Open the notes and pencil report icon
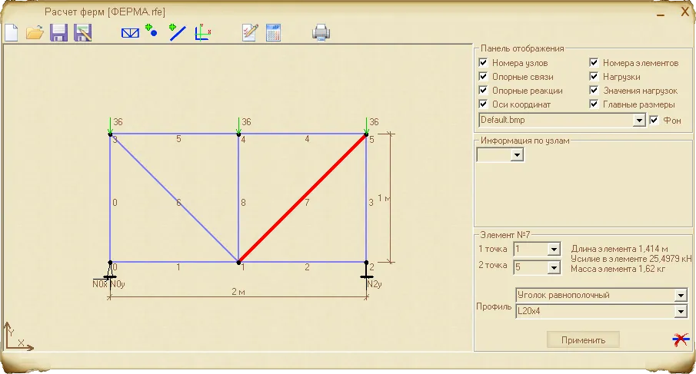 (x=250, y=33)
